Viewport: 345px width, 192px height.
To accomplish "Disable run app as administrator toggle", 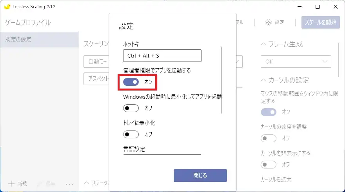I will (x=131, y=82).
